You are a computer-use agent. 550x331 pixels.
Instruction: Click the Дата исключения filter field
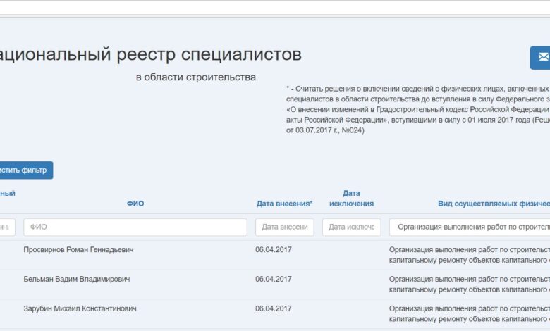click(x=351, y=227)
